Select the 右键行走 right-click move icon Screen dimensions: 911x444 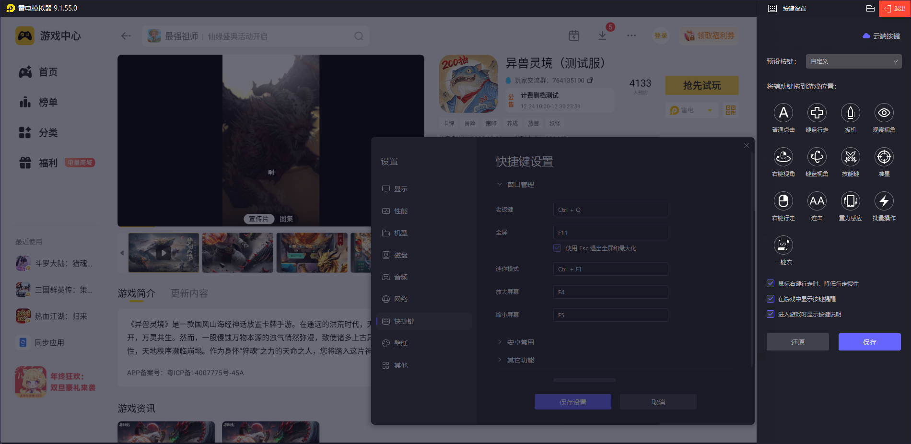[783, 201]
